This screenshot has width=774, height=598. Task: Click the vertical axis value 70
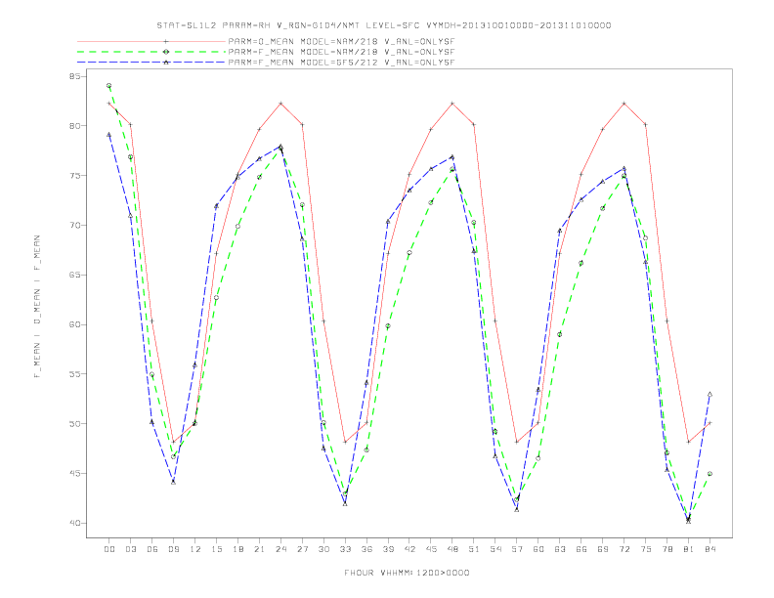click(75, 225)
